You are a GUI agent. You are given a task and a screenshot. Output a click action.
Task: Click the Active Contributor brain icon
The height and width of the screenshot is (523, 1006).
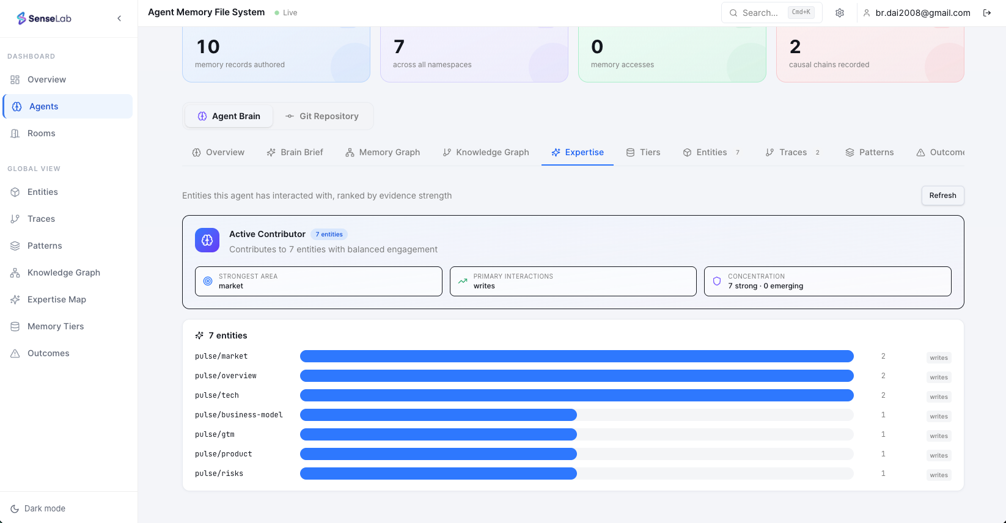[x=207, y=240]
